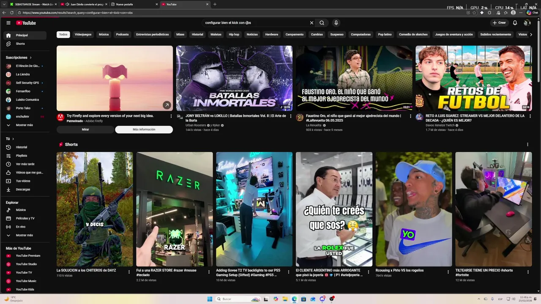Viewport: 541px width, 304px height.
Task: Go to Principal in sidebar
Action: point(26,35)
